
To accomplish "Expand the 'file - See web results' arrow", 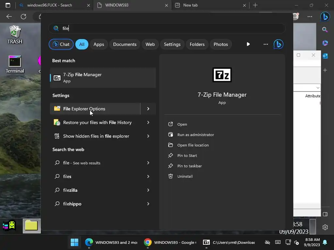I will tap(148, 163).
